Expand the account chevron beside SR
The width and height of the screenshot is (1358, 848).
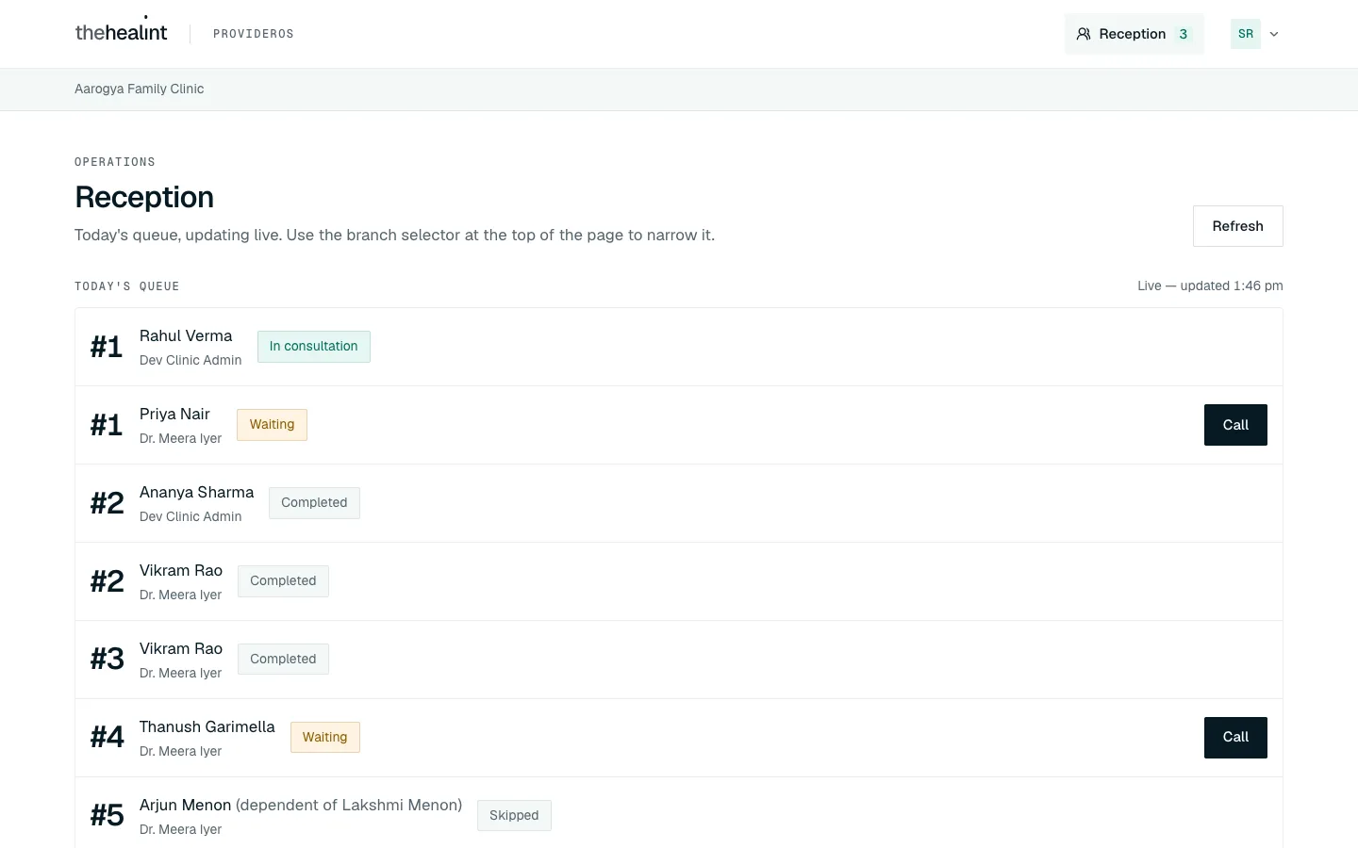pos(1274,34)
